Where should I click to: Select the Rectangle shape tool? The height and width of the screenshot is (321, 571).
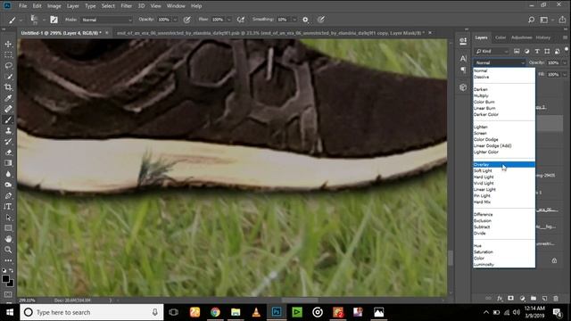pyautogui.click(x=8, y=228)
